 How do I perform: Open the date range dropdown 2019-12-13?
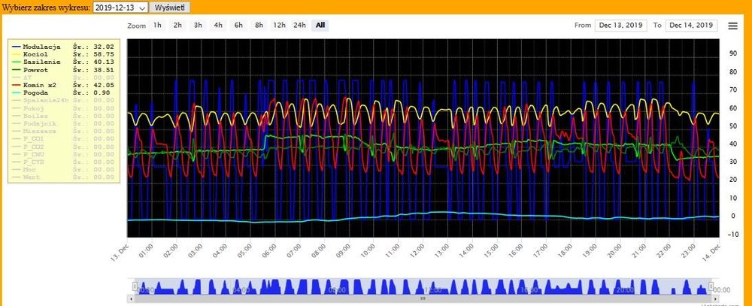pos(120,7)
